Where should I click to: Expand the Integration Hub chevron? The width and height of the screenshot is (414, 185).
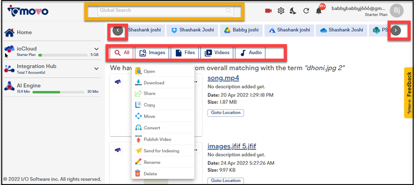(x=97, y=69)
